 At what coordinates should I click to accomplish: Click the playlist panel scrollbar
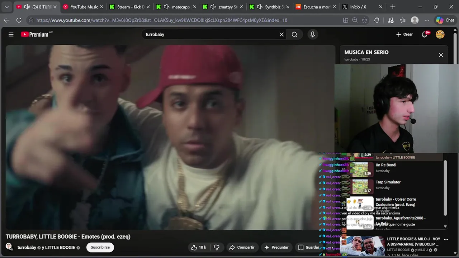coord(445,187)
